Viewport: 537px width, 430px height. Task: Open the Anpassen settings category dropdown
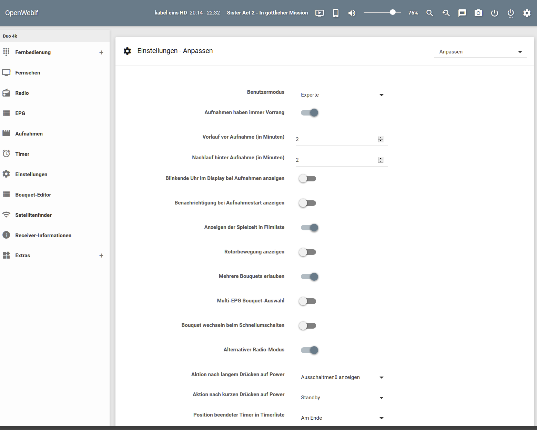coord(480,51)
